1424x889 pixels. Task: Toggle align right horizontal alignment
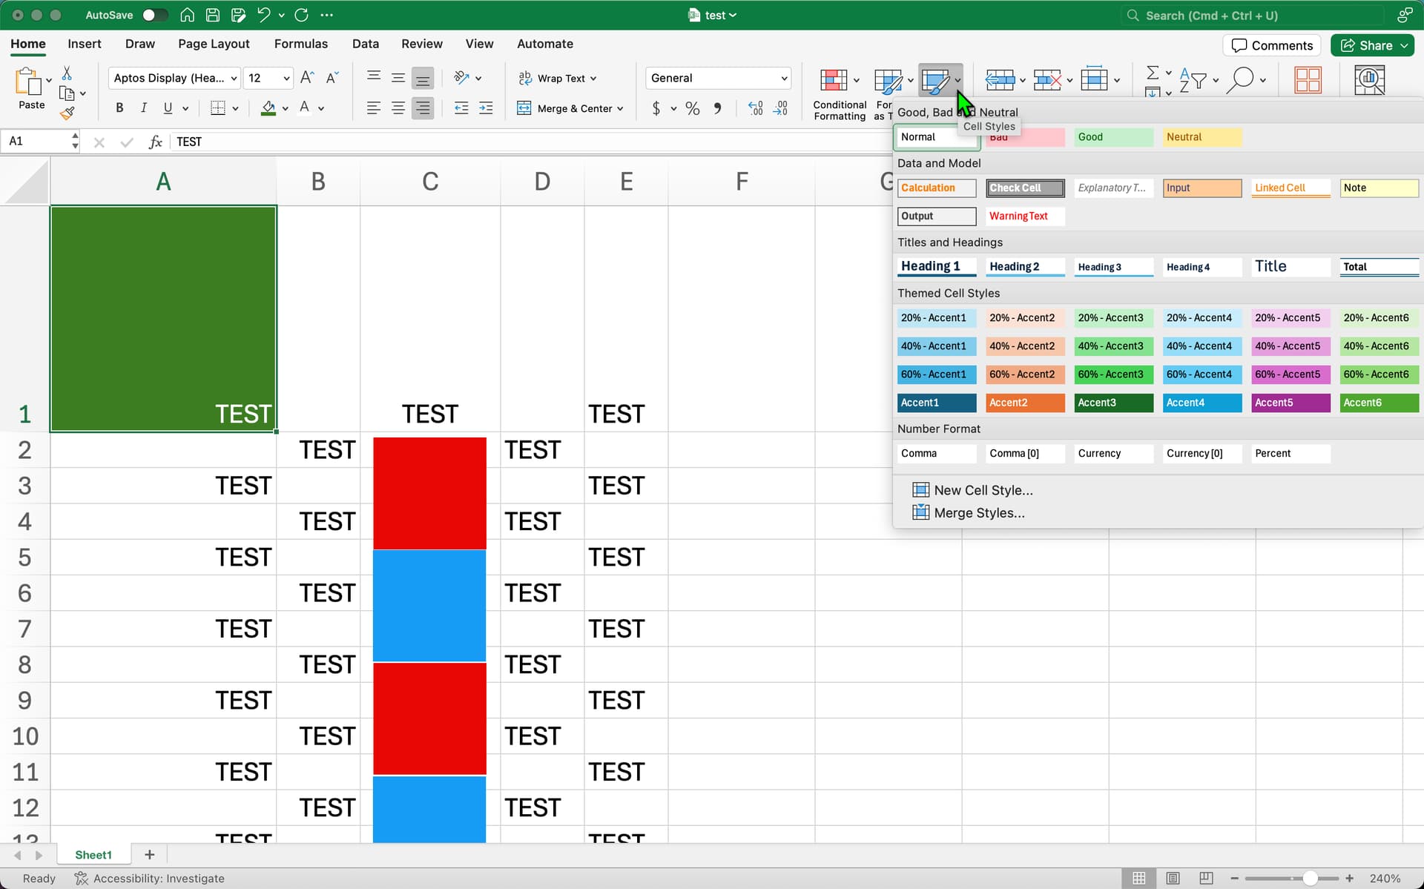423,108
